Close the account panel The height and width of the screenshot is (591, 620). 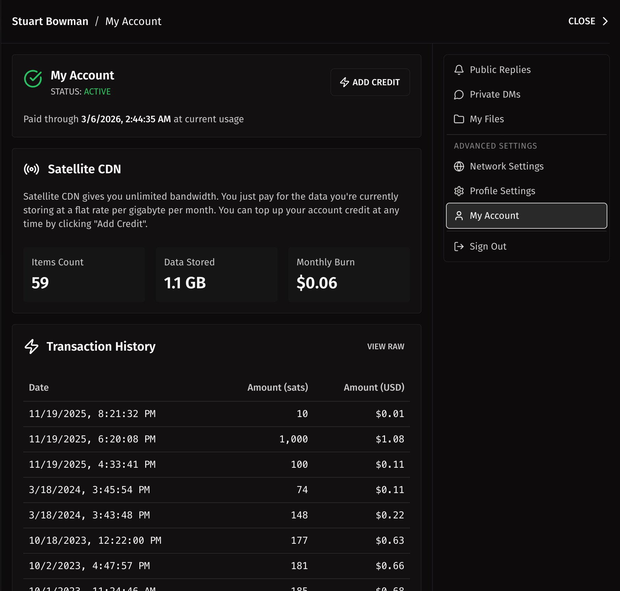pos(587,21)
